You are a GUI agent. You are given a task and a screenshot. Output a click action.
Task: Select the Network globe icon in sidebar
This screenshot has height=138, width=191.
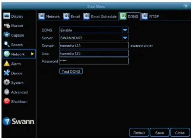(7, 54)
